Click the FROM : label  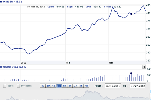(x=99, y=86)
